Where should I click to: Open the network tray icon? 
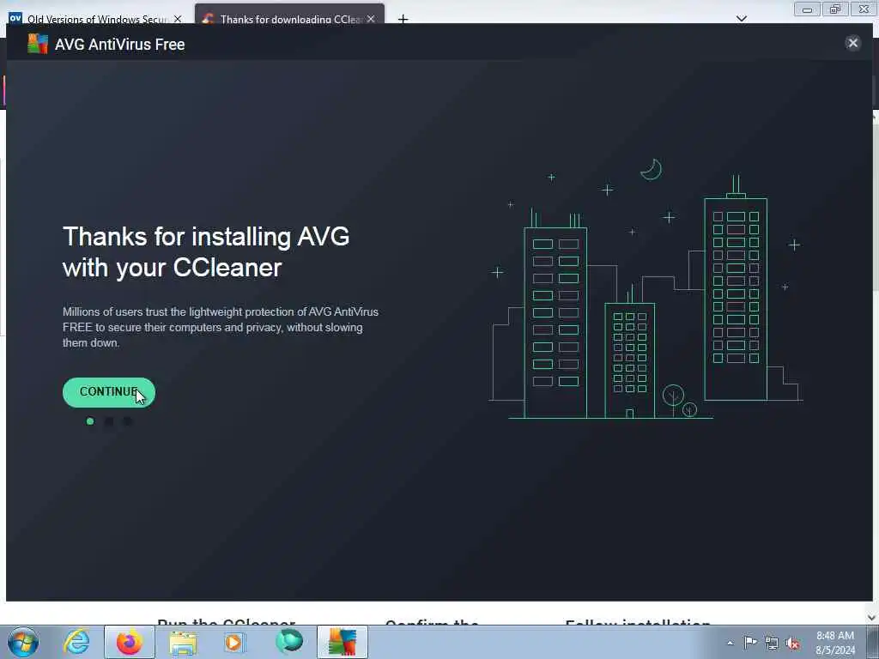tap(772, 644)
